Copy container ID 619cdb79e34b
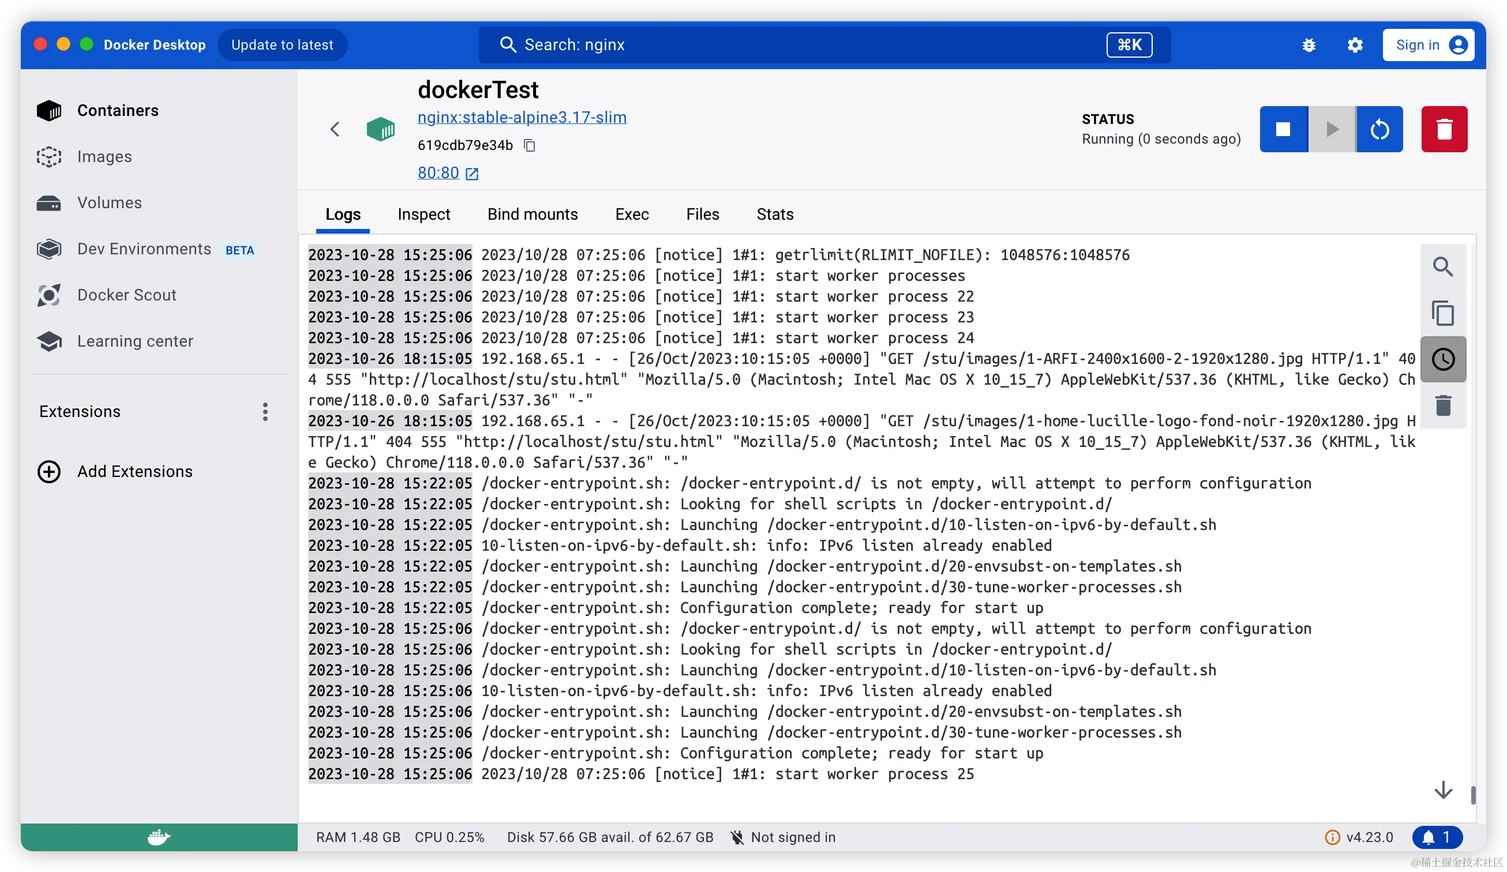This screenshot has width=1507, height=872. click(x=529, y=145)
